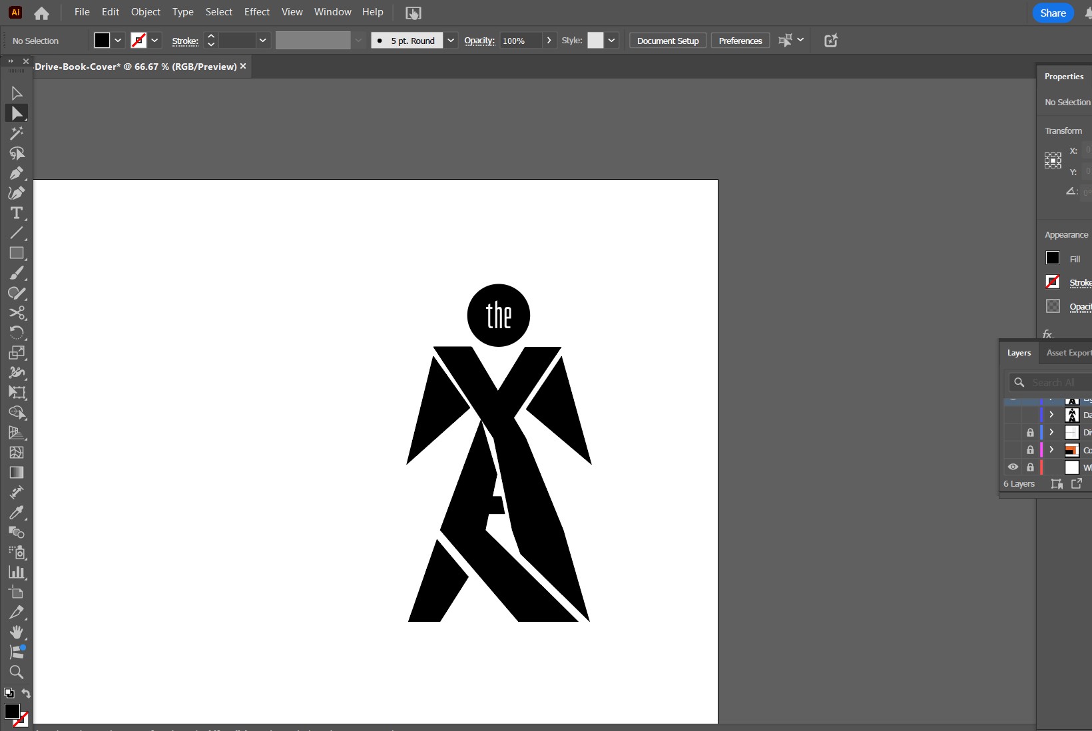The width and height of the screenshot is (1092, 731).
Task: Open the stroke weight dropdown
Action: (263, 41)
